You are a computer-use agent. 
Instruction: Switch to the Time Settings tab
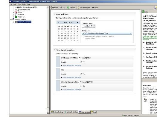[x=84, y=112]
